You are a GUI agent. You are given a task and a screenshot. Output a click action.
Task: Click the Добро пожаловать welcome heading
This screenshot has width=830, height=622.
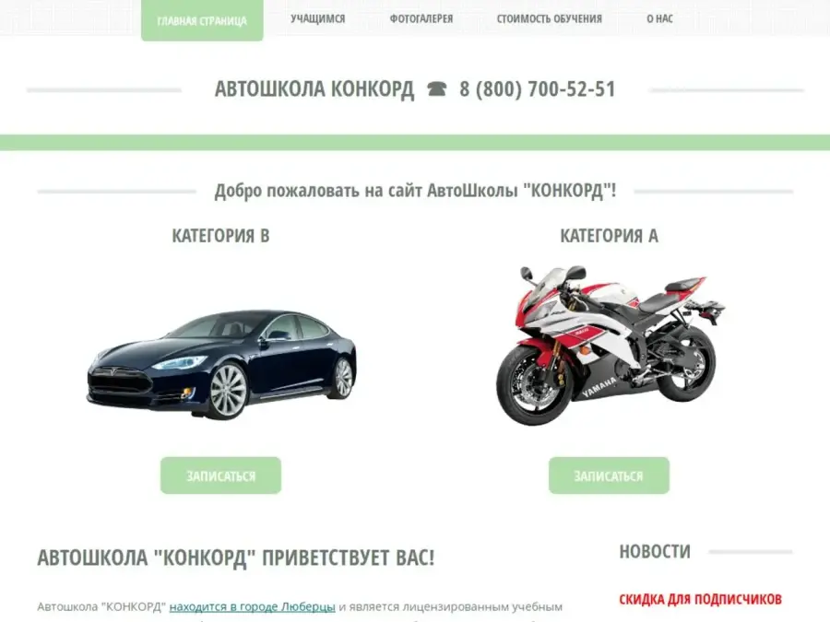coord(415,191)
